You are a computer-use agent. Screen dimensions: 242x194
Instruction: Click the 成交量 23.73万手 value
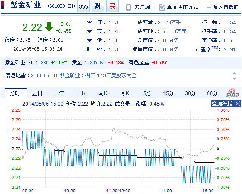pos(169,22)
